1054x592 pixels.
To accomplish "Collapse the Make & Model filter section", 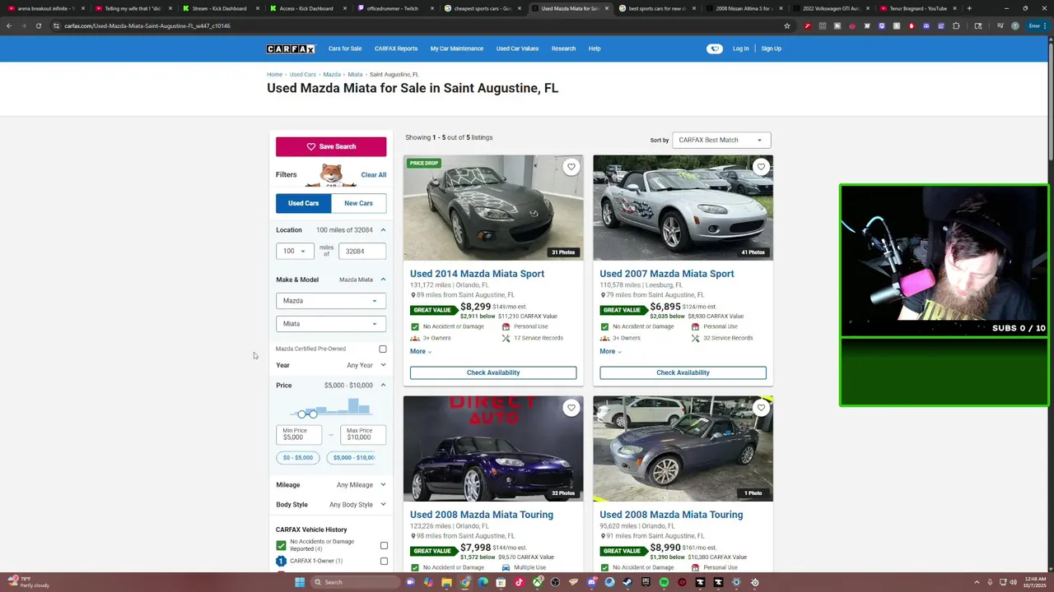I will (383, 280).
